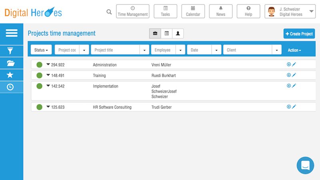The image size is (320, 180).
Task: Open the Tasks menu
Action: 165,12
